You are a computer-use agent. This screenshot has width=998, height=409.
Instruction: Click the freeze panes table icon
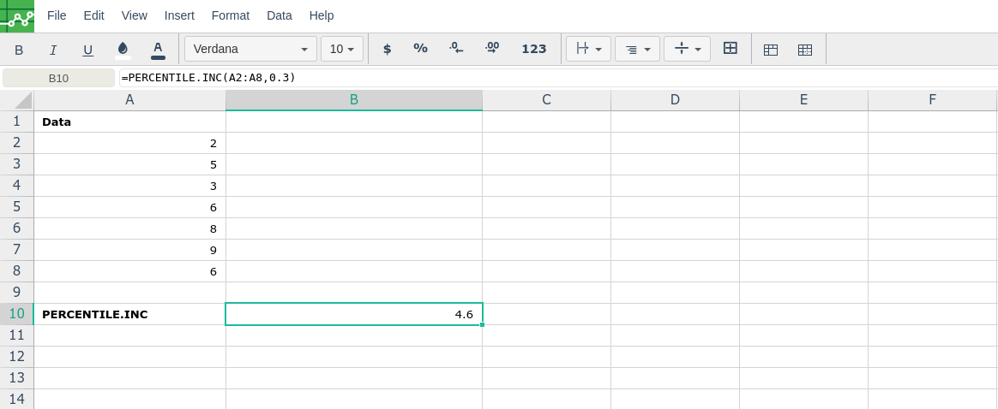click(x=771, y=50)
